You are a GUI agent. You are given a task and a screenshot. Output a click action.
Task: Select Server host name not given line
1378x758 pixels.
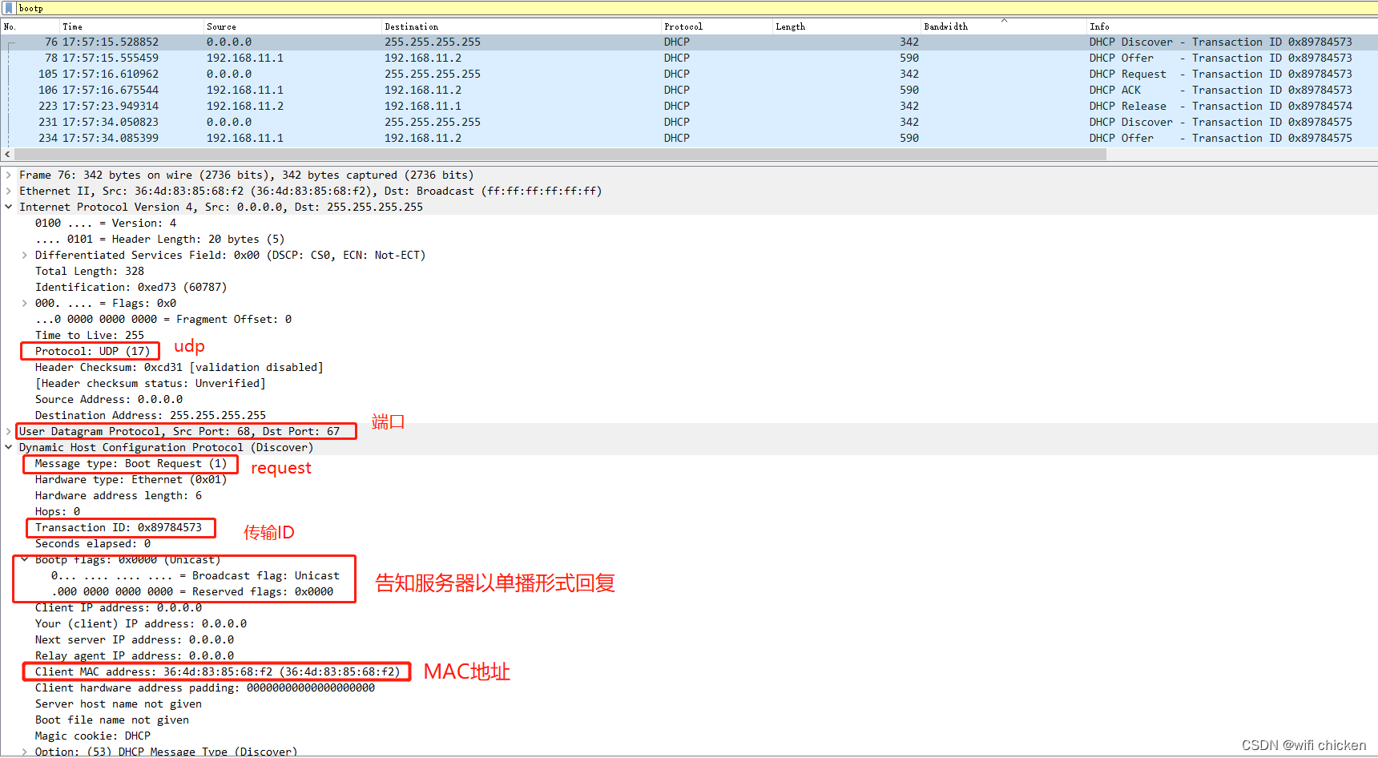point(119,704)
